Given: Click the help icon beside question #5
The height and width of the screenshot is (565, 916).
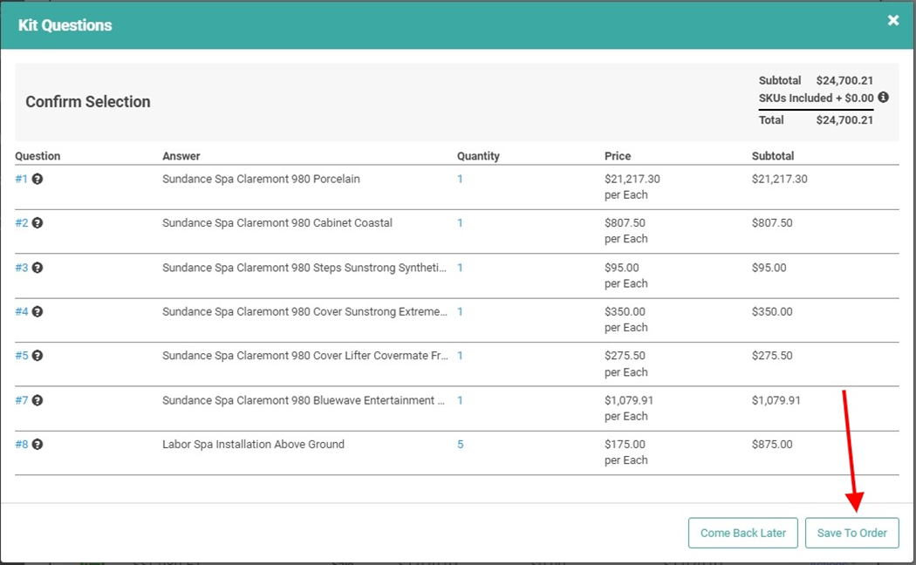Looking at the screenshot, I should coord(38,356).
